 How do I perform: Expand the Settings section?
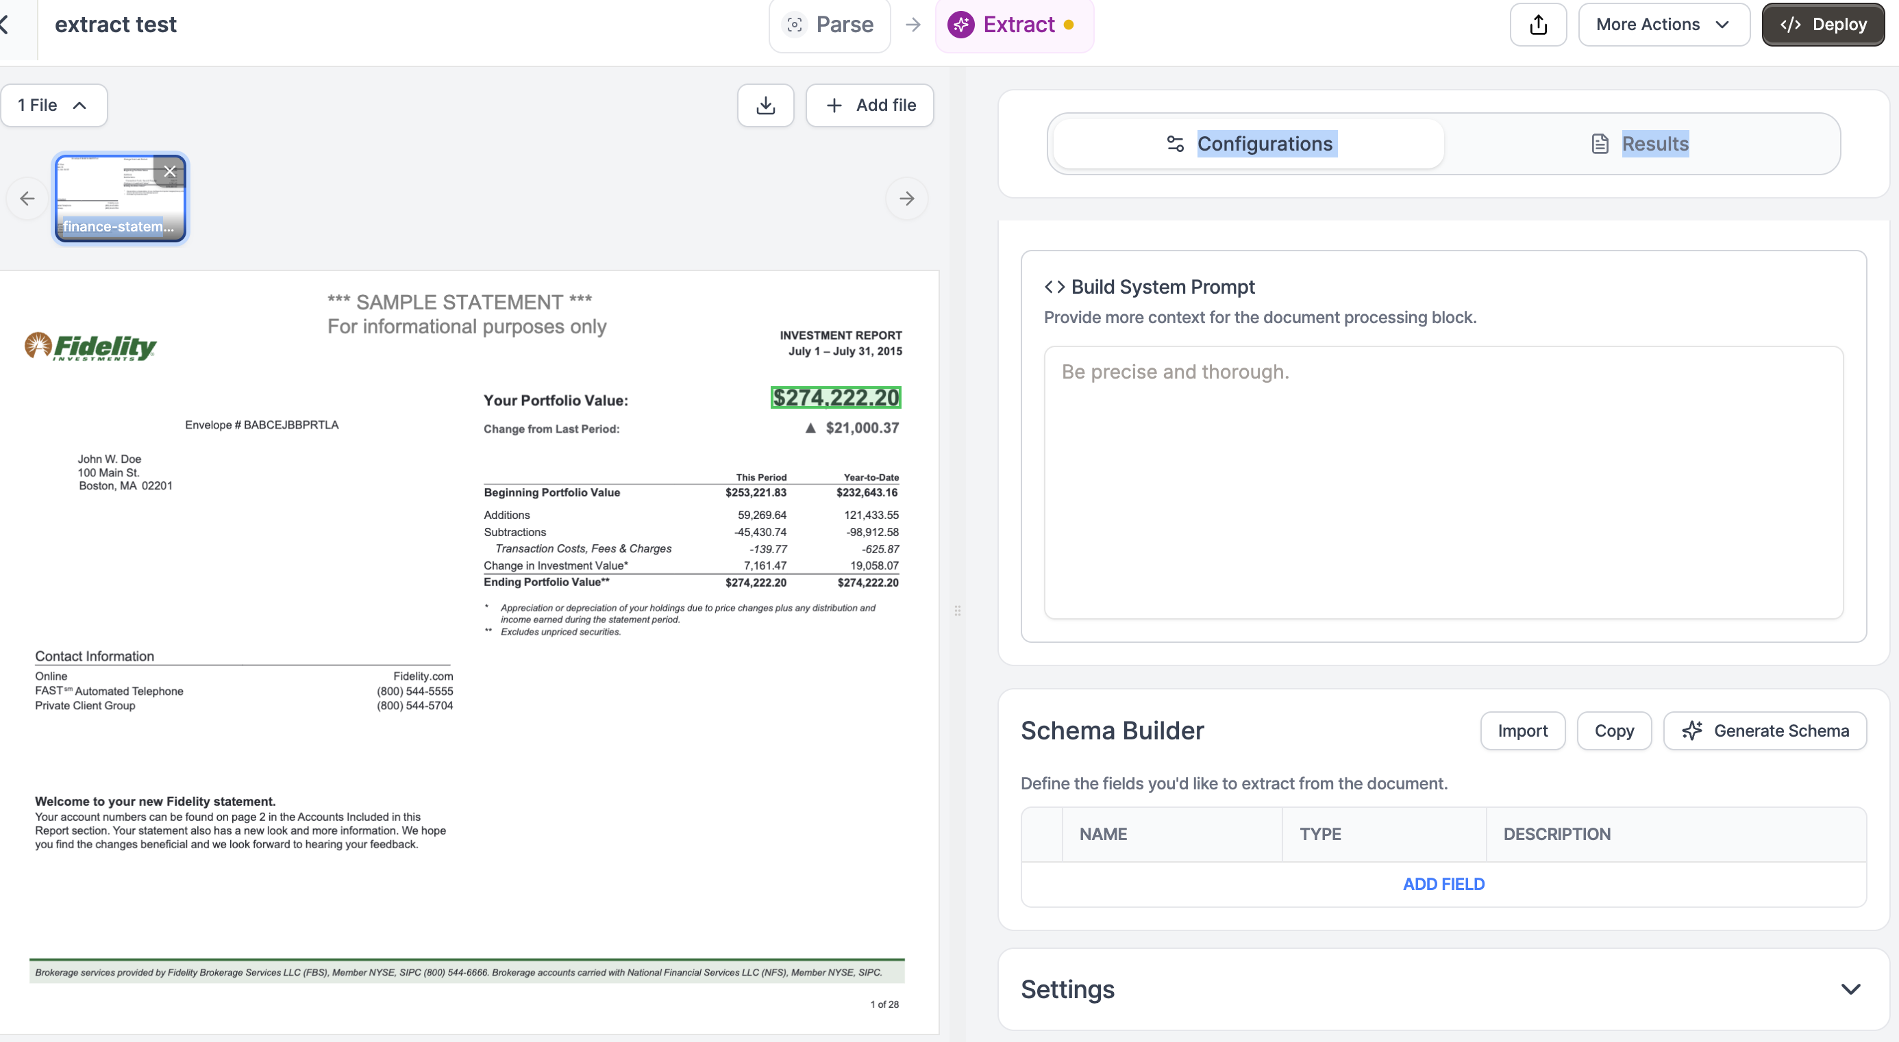(x=1850, y=989)
